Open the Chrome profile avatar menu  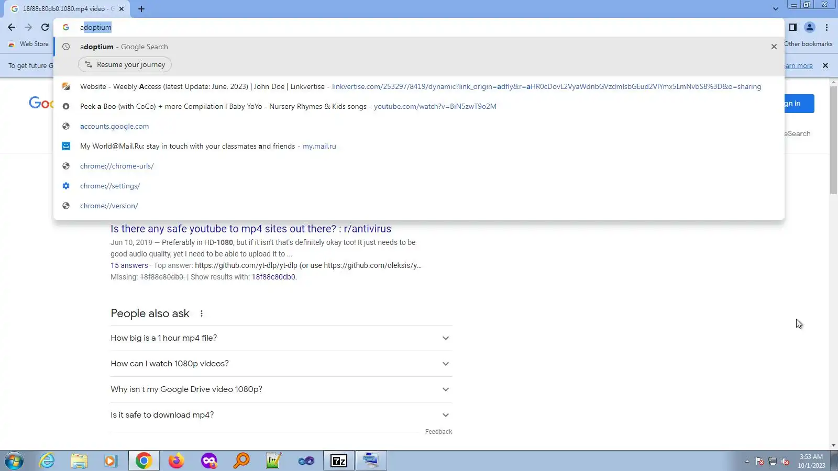click(810, 27)
